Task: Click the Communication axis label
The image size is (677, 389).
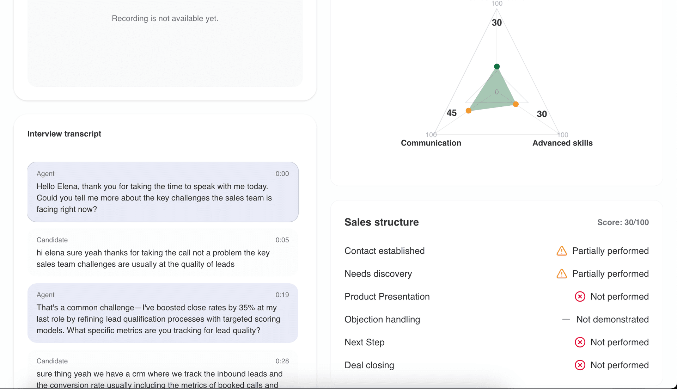Action: (431, 143)
